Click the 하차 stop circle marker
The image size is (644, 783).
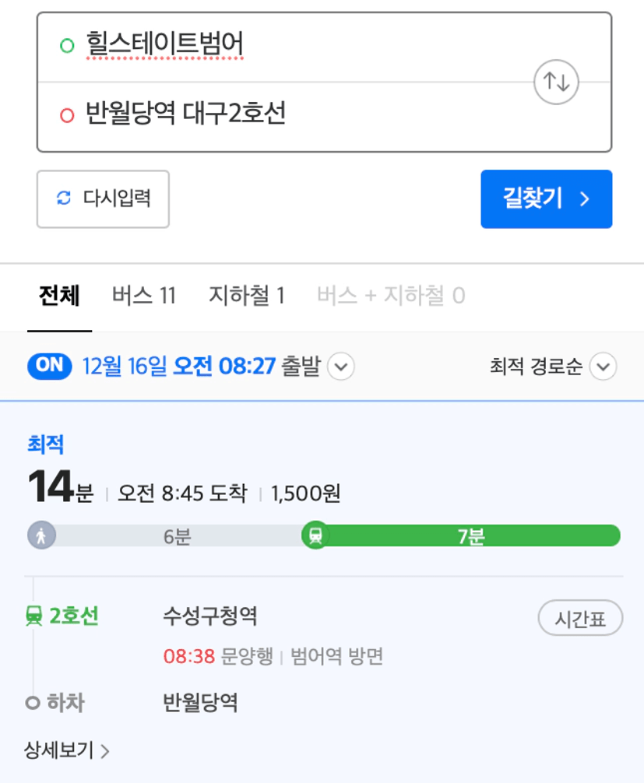pyautogui.click(x=33, y=704)
